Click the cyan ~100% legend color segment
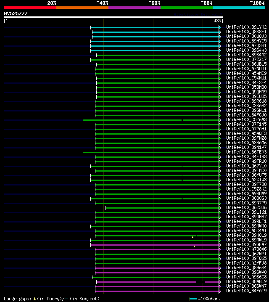The width and height of the screenshot is (269, 302). 239,8
